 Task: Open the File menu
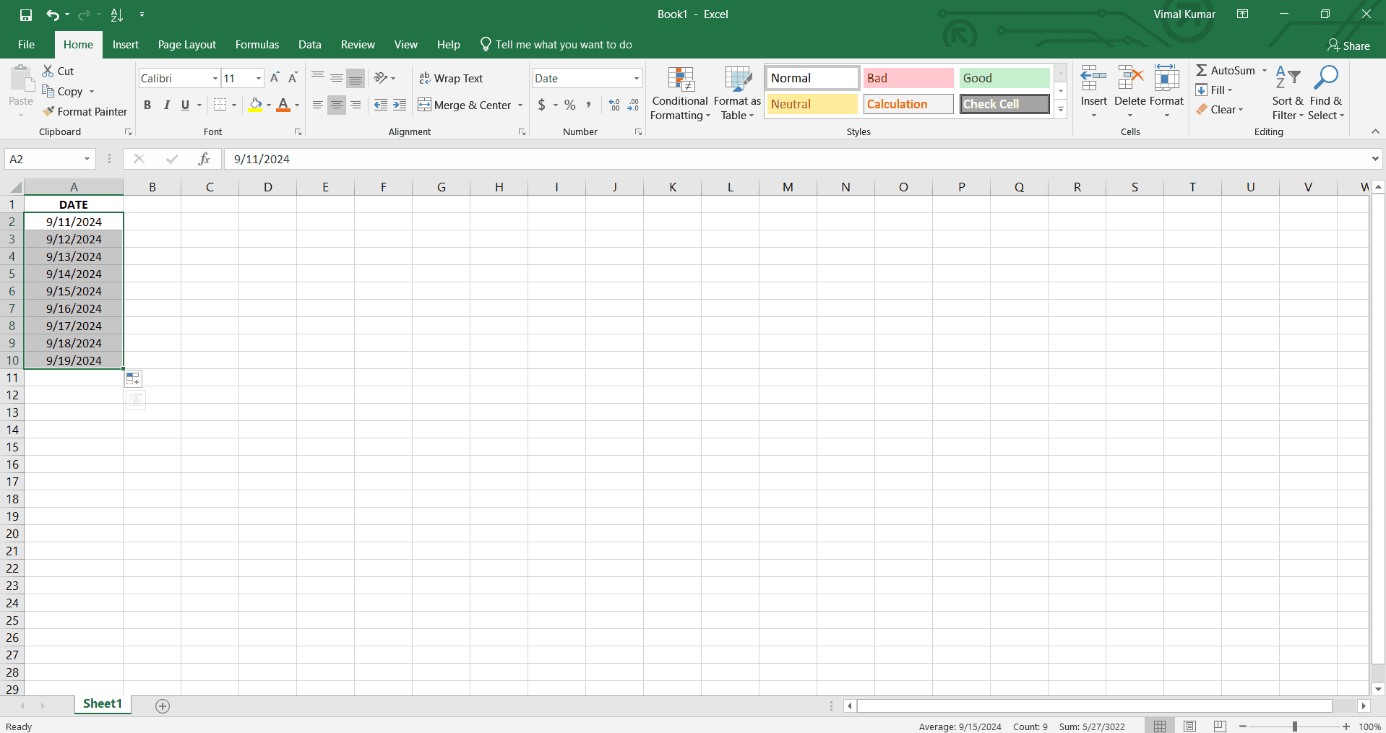point(26,44)
